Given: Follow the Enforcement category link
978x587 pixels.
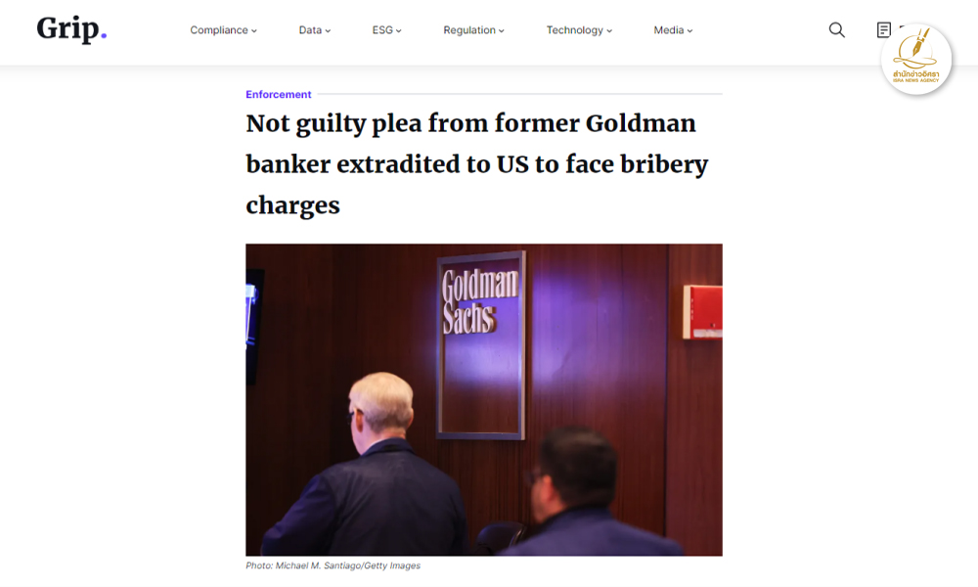Looking at the screenshot, I should coord(278,94).
